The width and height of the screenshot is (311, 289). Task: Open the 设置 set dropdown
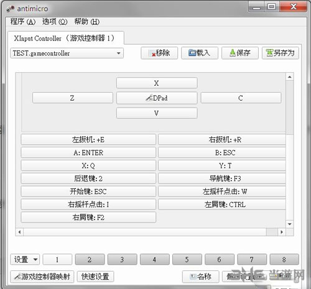click(25, 259)
